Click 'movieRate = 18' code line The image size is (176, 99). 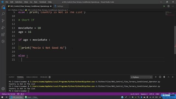click(x=29, y=28)
